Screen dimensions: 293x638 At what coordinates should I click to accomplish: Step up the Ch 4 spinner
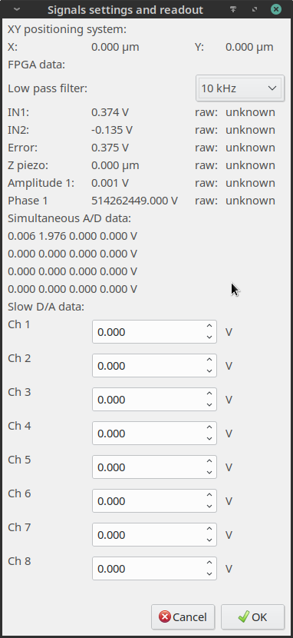[209, 427]
